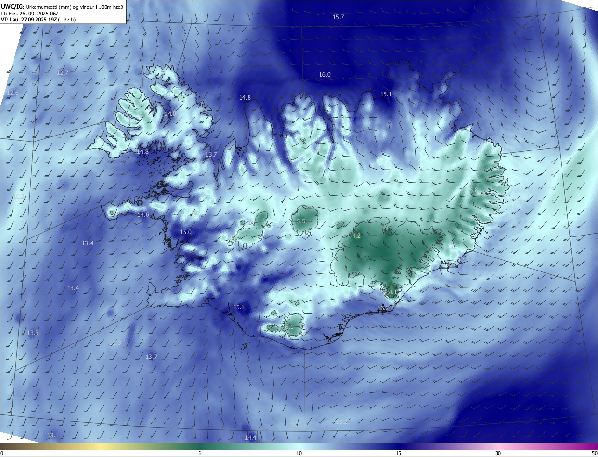Click the color scale at tick 50
The width and height of the screenshot is (598, 457).
tap(594, 453)
